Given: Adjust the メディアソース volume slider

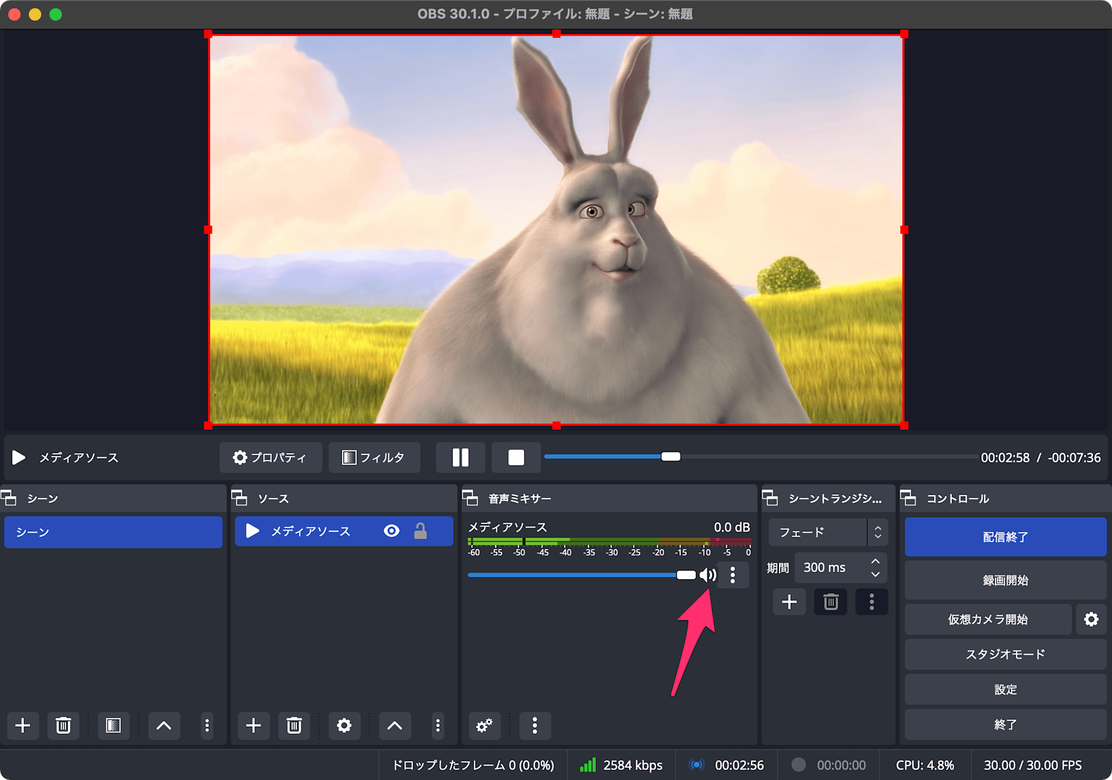Looking at the screenshot, I should tap(582, 575).
